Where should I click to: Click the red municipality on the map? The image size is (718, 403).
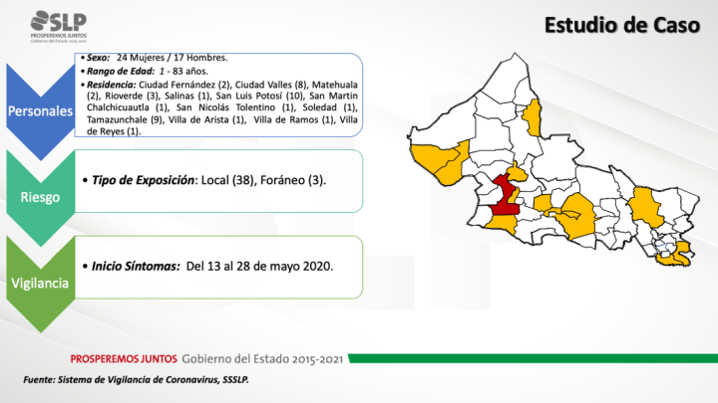point(502,195)
